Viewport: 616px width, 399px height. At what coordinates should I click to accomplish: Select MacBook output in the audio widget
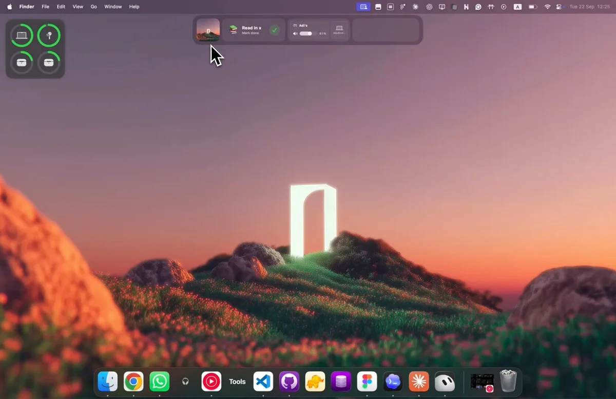pos(339,30)
